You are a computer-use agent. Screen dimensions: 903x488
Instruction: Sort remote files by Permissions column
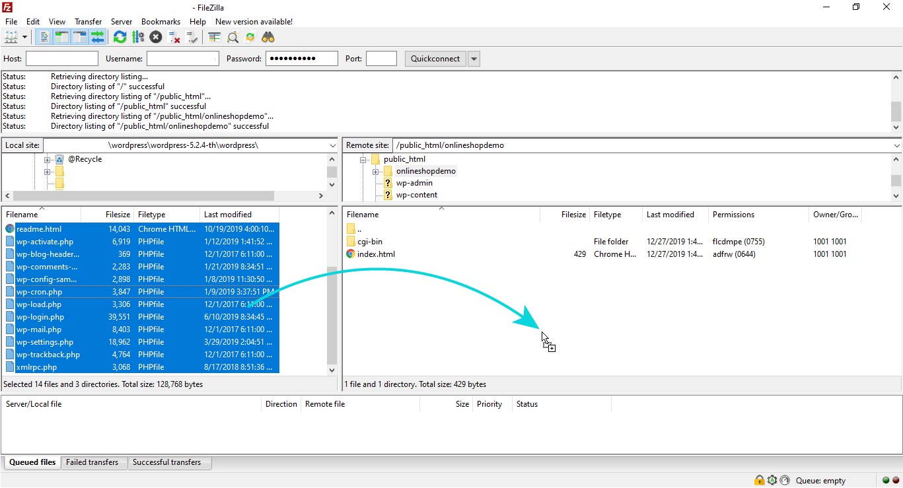[x=758, y=215]
